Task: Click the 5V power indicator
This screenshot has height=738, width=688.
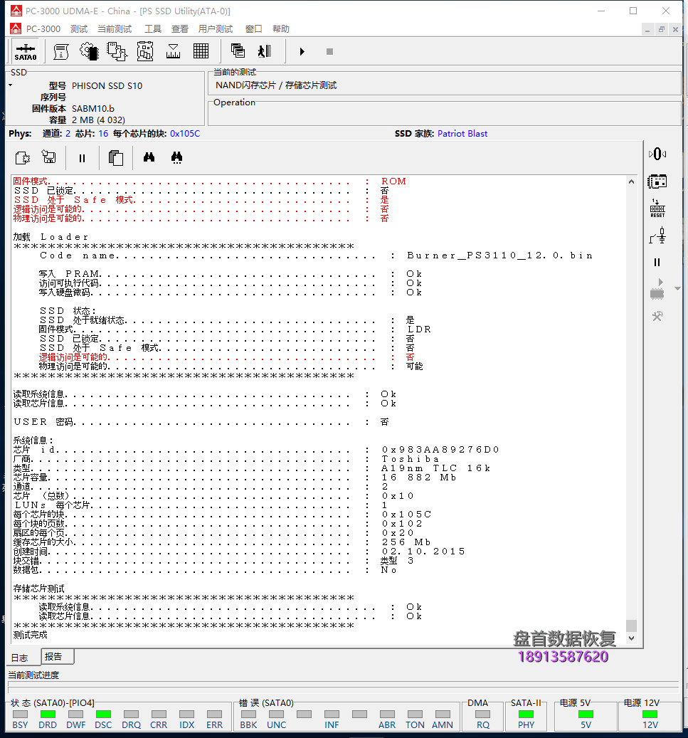Action: coord(586,719)
